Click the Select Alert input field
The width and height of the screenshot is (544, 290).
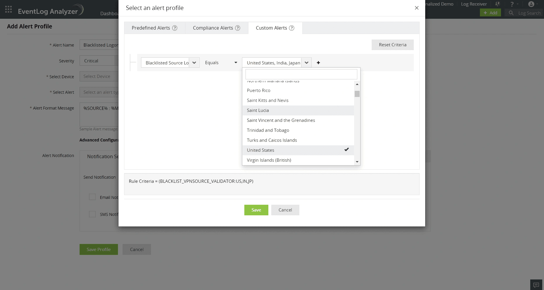99,92
